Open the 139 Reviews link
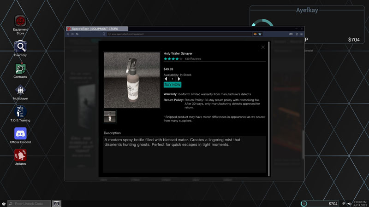369x207 pixels. click(x=193, y=59)
